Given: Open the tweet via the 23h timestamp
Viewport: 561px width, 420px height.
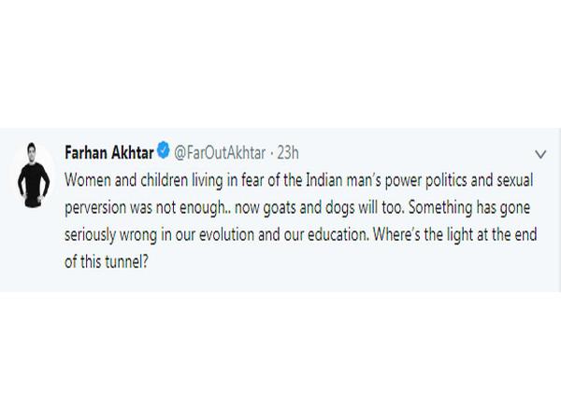Looking at the screenshot, I should point(288,153).
